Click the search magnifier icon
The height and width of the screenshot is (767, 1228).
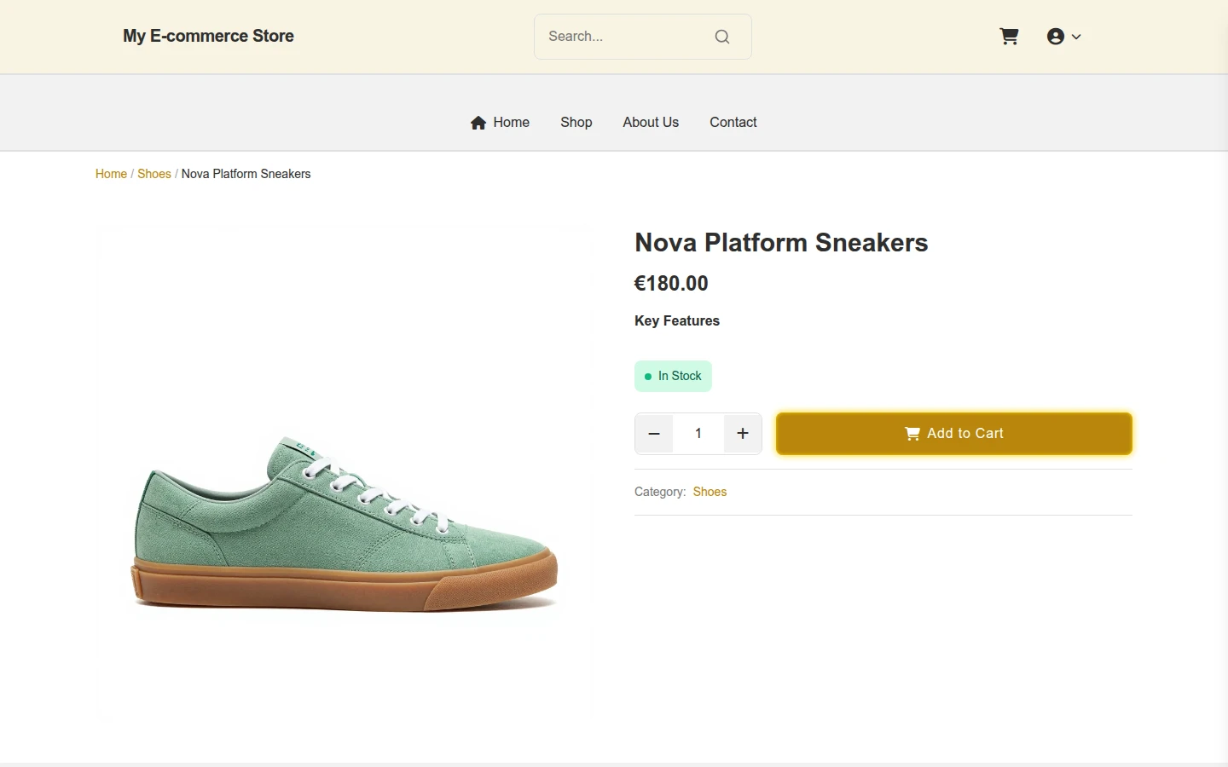(722, 37)
